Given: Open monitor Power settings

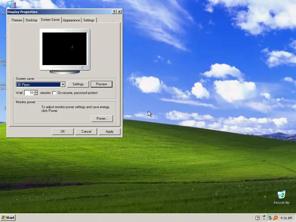Looking at the screenshot, I should 102,119.
